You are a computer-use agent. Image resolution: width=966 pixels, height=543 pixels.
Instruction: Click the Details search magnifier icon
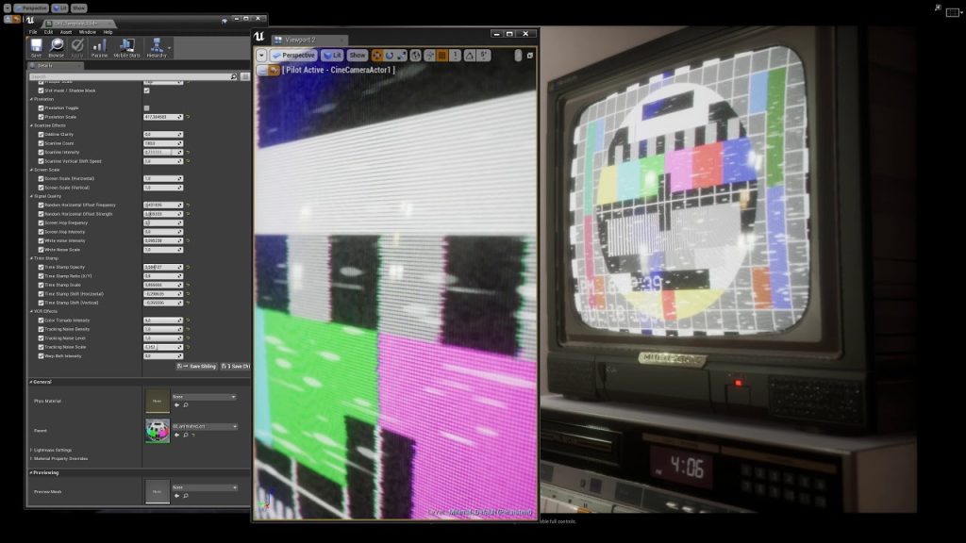pyautogui.click(x=234, y=77)
